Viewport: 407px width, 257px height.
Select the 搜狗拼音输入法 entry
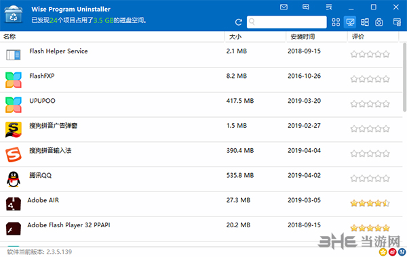(201, 154)
